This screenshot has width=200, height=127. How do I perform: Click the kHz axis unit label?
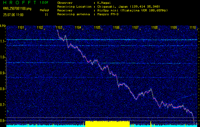point(3,26)
